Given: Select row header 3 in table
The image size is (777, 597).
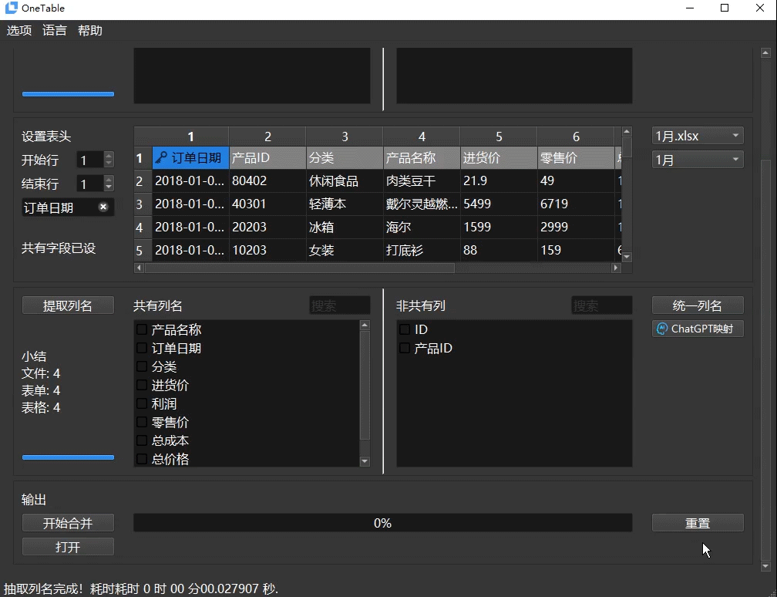Looking at the screenshot, I should 143,204.
